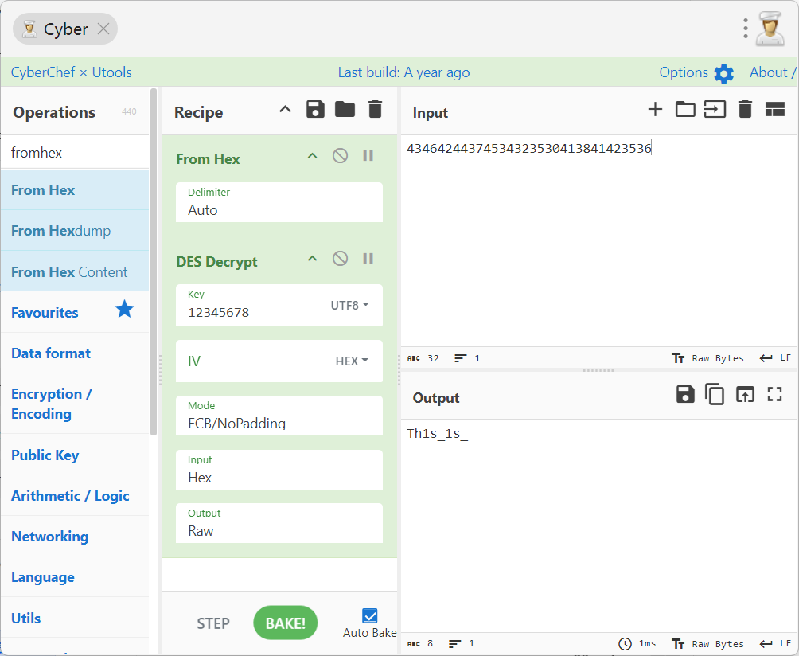Open the Output format Raw dropdown
Screen dimensions: 799x656
(279, 524)
